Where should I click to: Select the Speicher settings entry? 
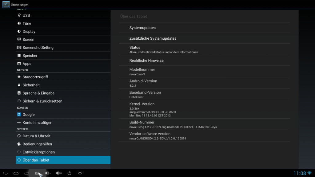pos(63,55)
